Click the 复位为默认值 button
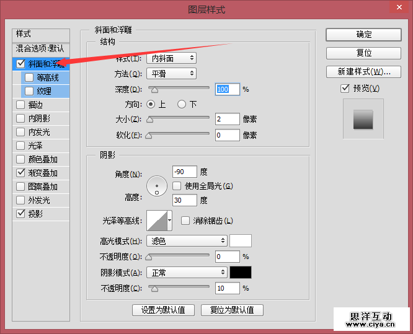This screenshot has height=334, width=413. pyautogui.click(x=232, y=310)
